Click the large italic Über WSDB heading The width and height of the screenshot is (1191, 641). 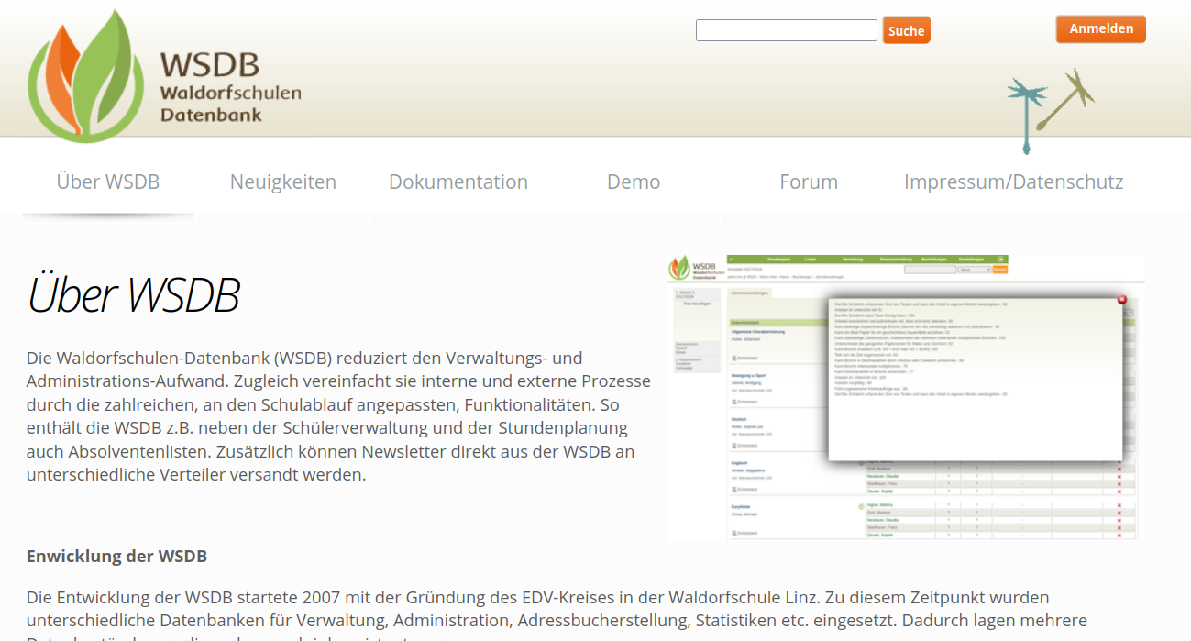[134, 295]
